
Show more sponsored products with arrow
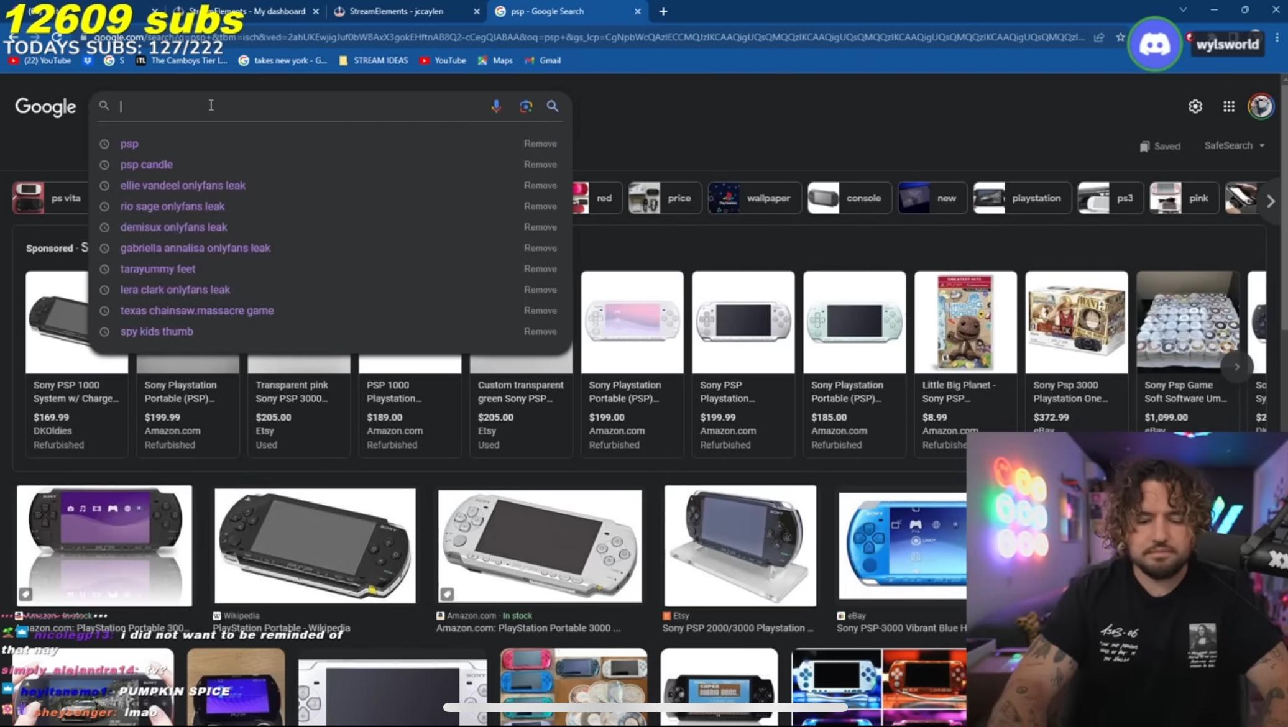coord(1237,367)
